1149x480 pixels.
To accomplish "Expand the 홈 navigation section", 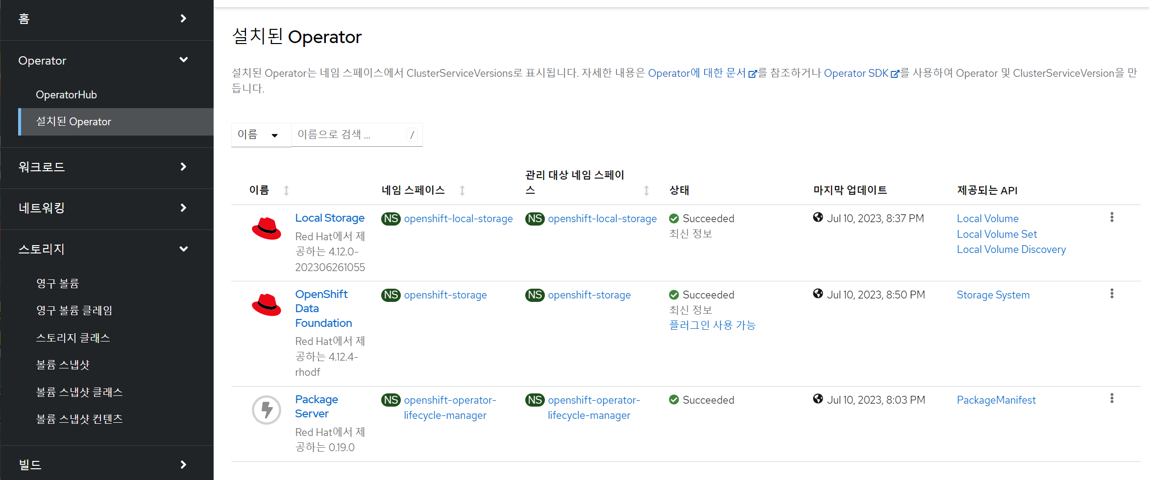I will [x=107, y=19].
